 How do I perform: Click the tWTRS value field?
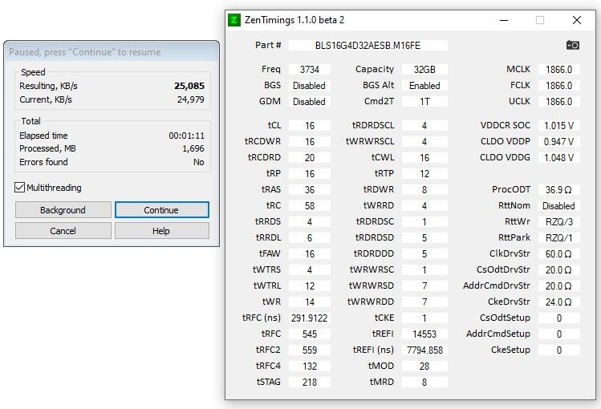[x=310, y=270]
